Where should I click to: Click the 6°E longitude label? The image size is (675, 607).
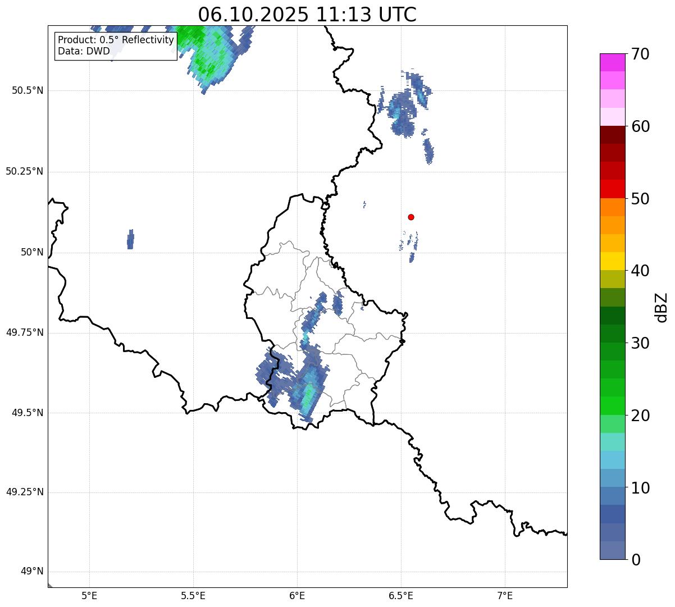click(297, 595)
